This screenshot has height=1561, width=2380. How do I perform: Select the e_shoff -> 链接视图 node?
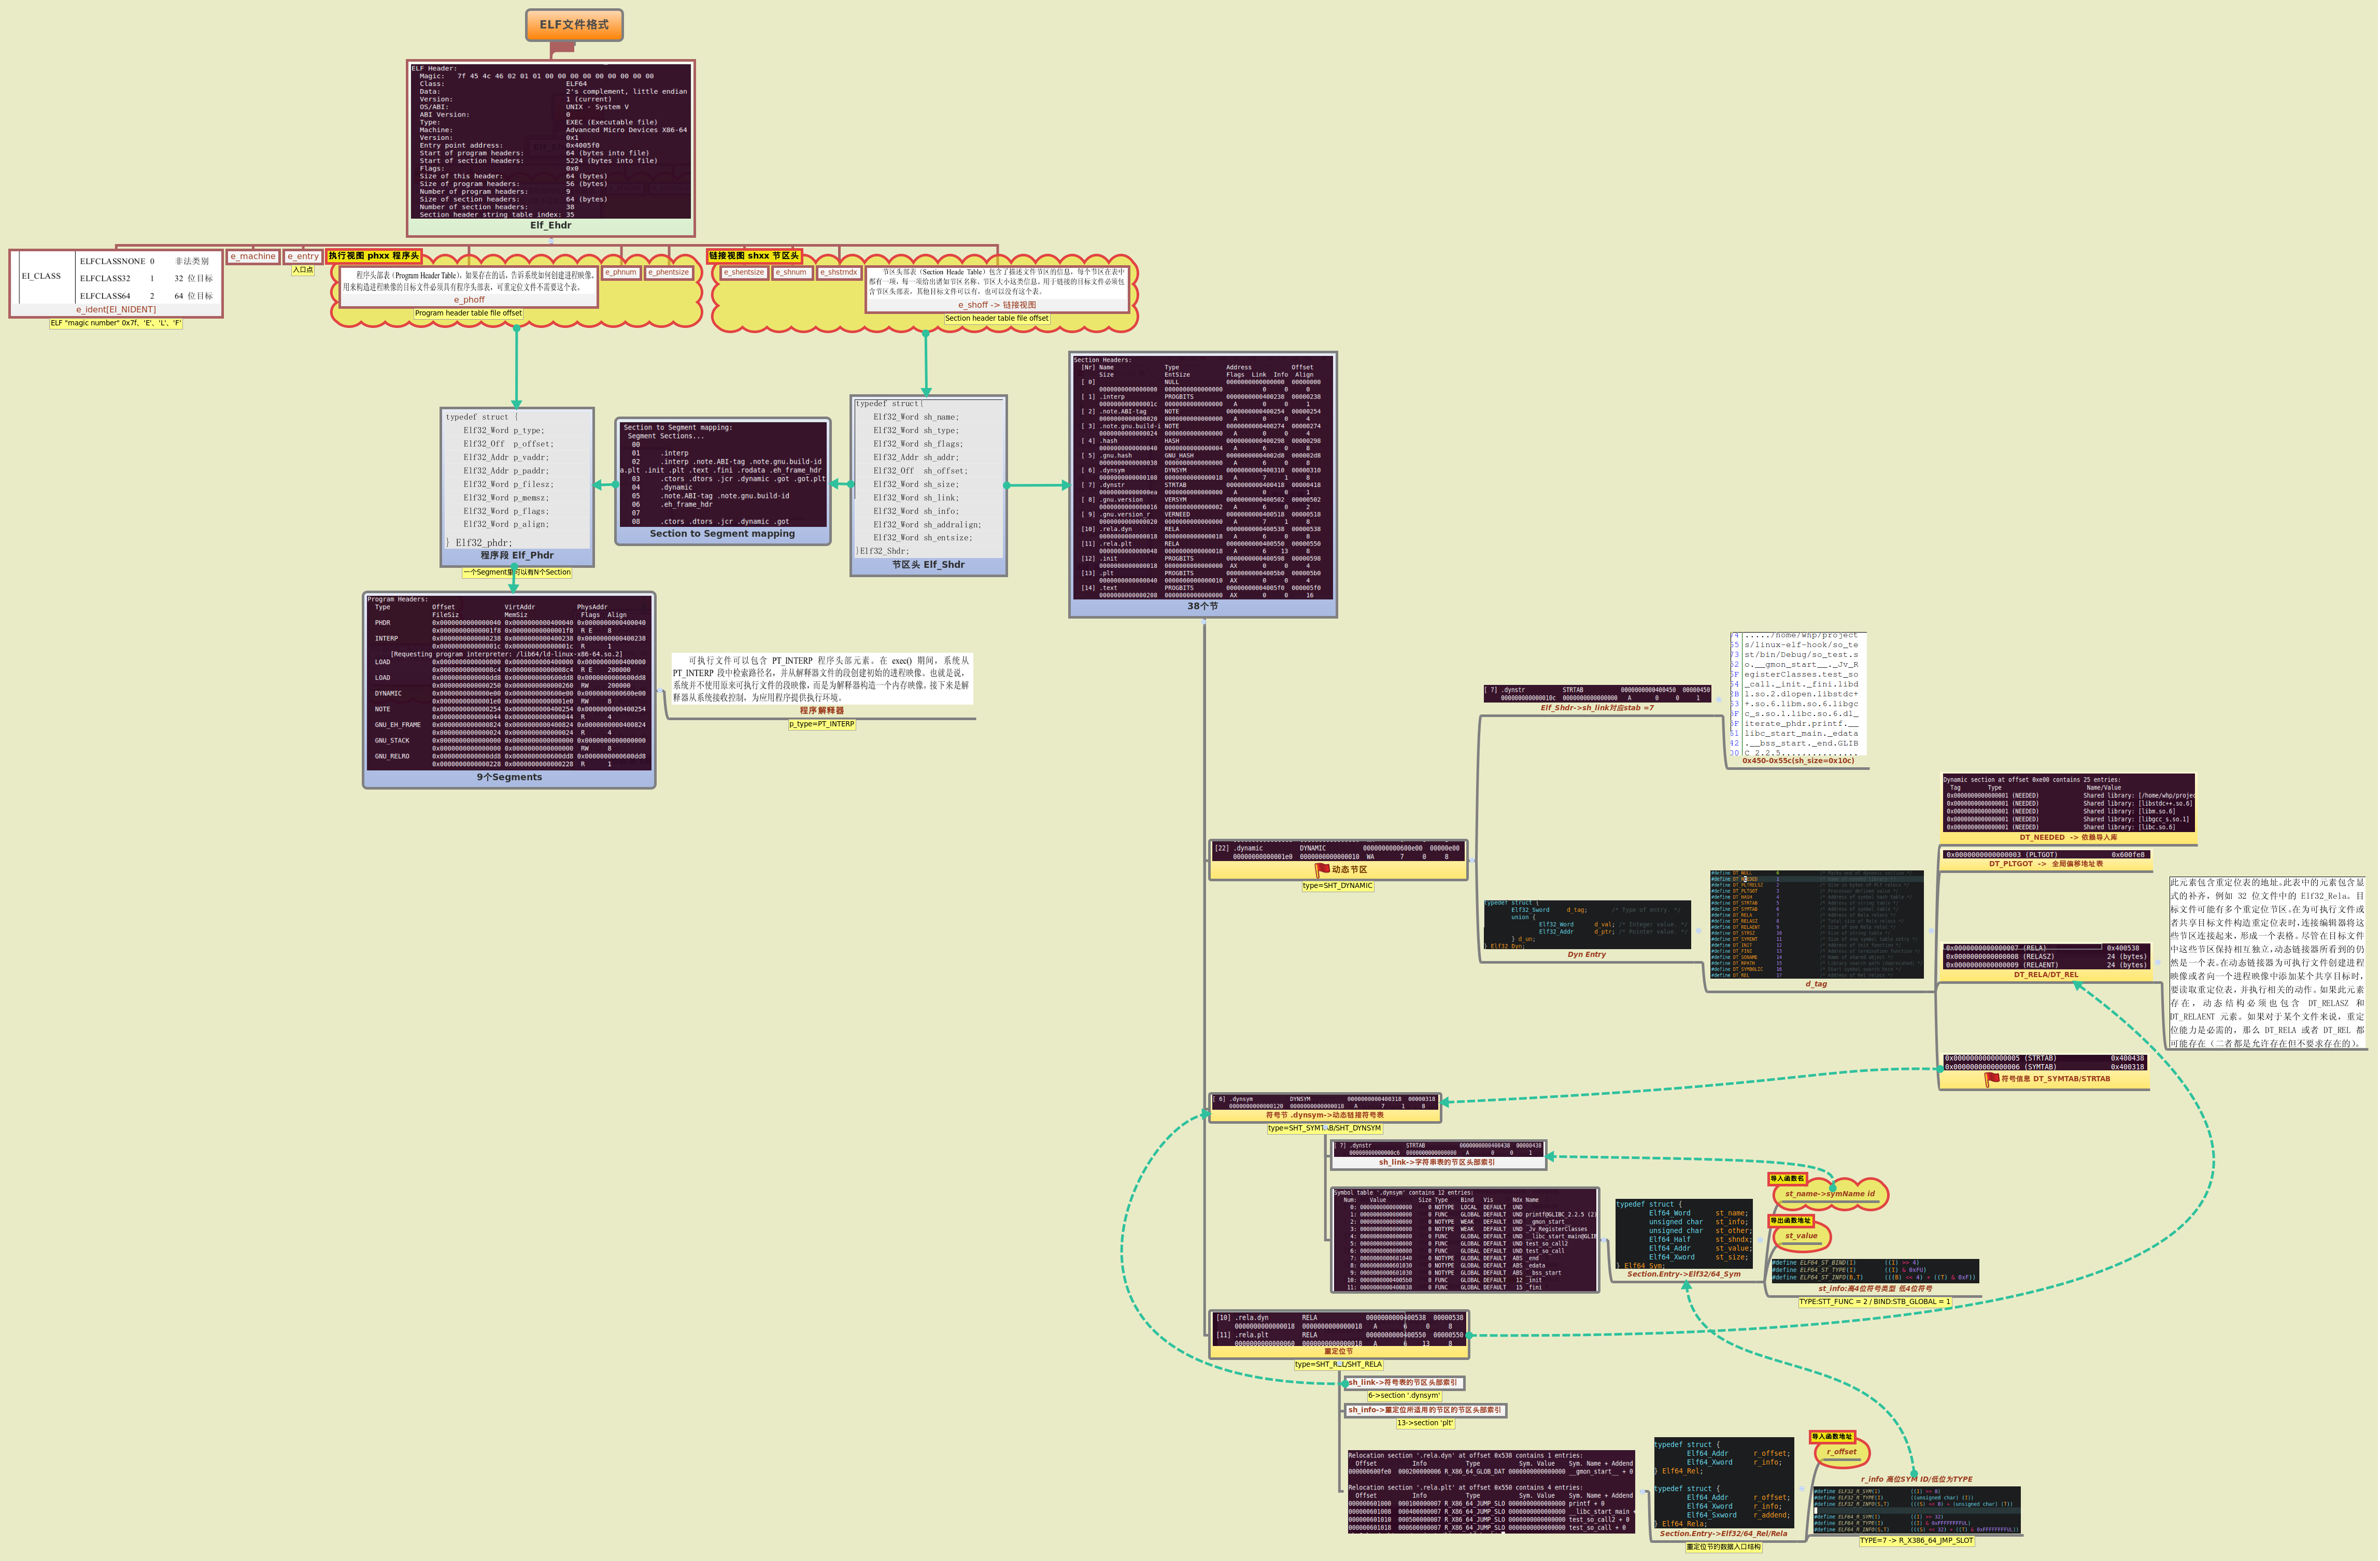pyautogui.click(x=997, y=289)
